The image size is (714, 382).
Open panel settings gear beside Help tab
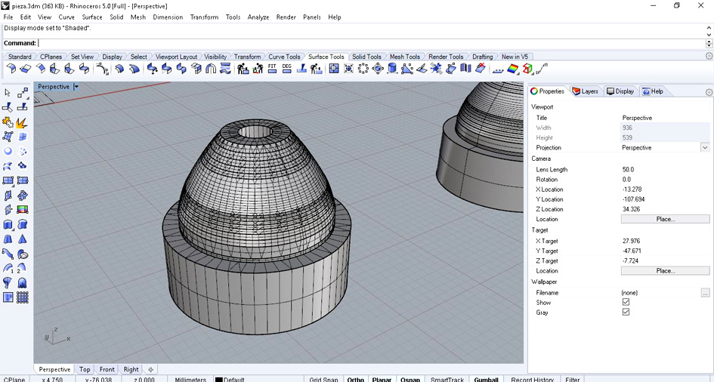(709, 92)
